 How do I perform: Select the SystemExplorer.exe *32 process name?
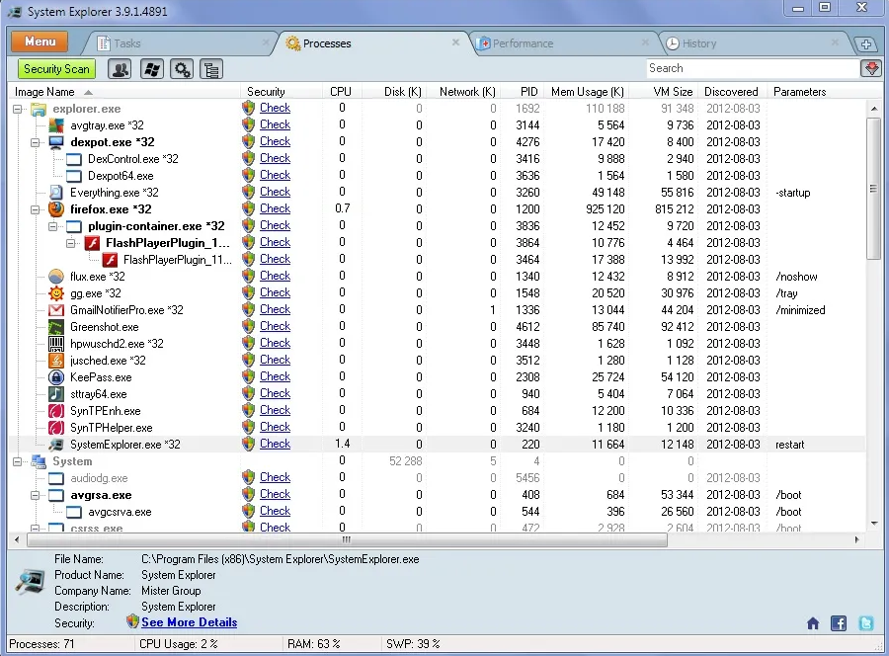tap(125, 445)
